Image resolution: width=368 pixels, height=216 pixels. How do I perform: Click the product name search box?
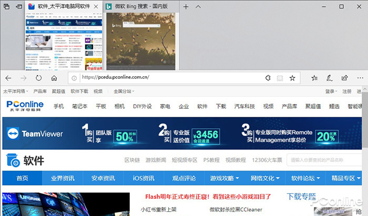(x=324, y=160)
